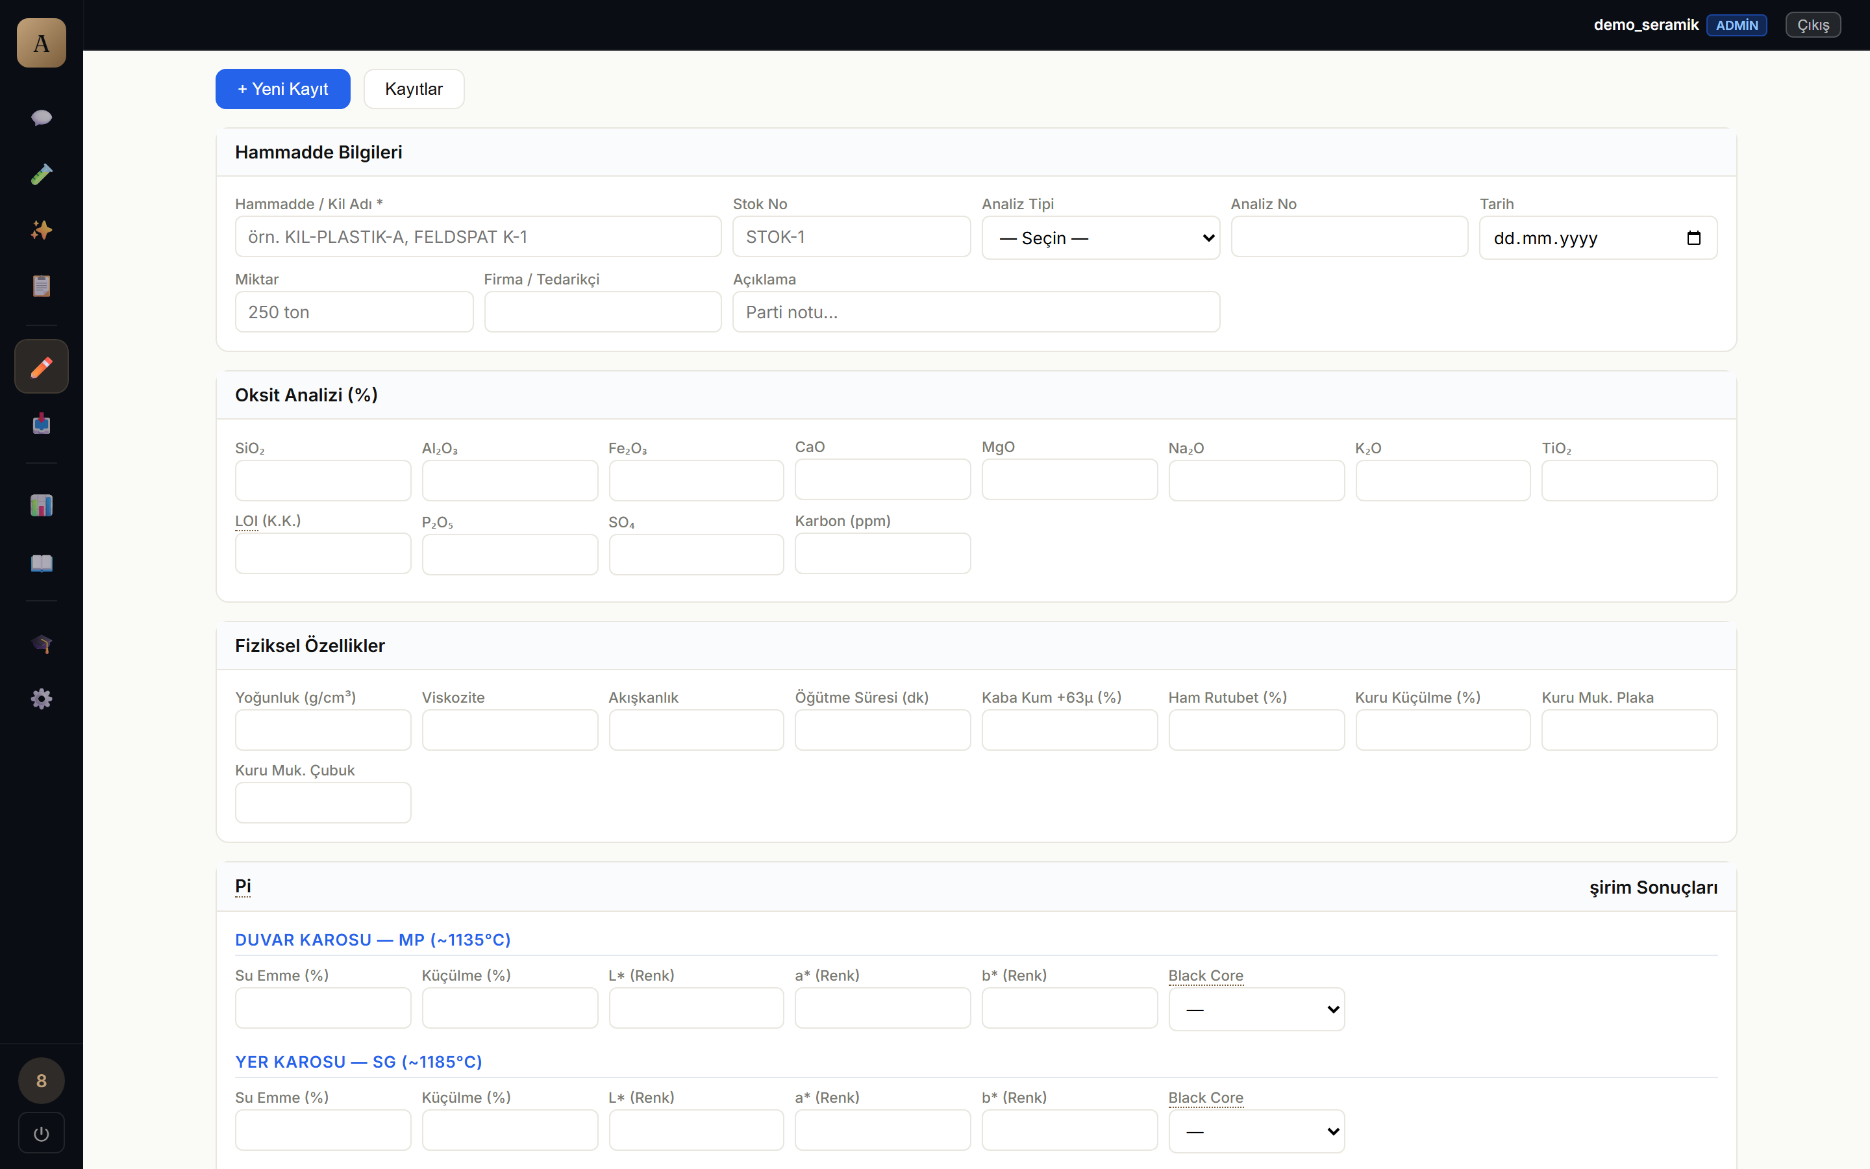Screen dimensions: 1870x1169
Task: Focus the Hammadde / Kil Adı input
Action: click(479, 236)
